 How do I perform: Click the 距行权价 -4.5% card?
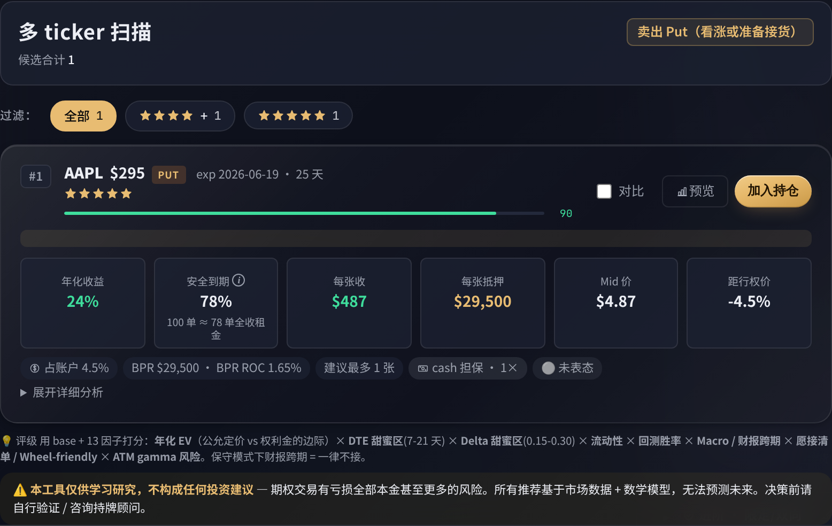click(x=749, y=303)
